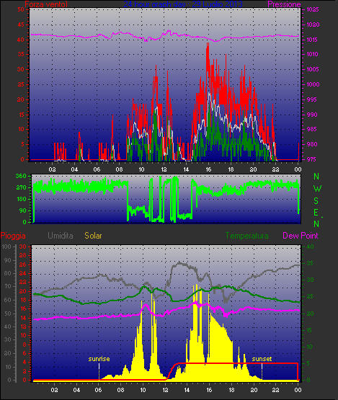Click the 28 value on red rain axis
This screenshot has width=338, height=400.
[23, 255]
